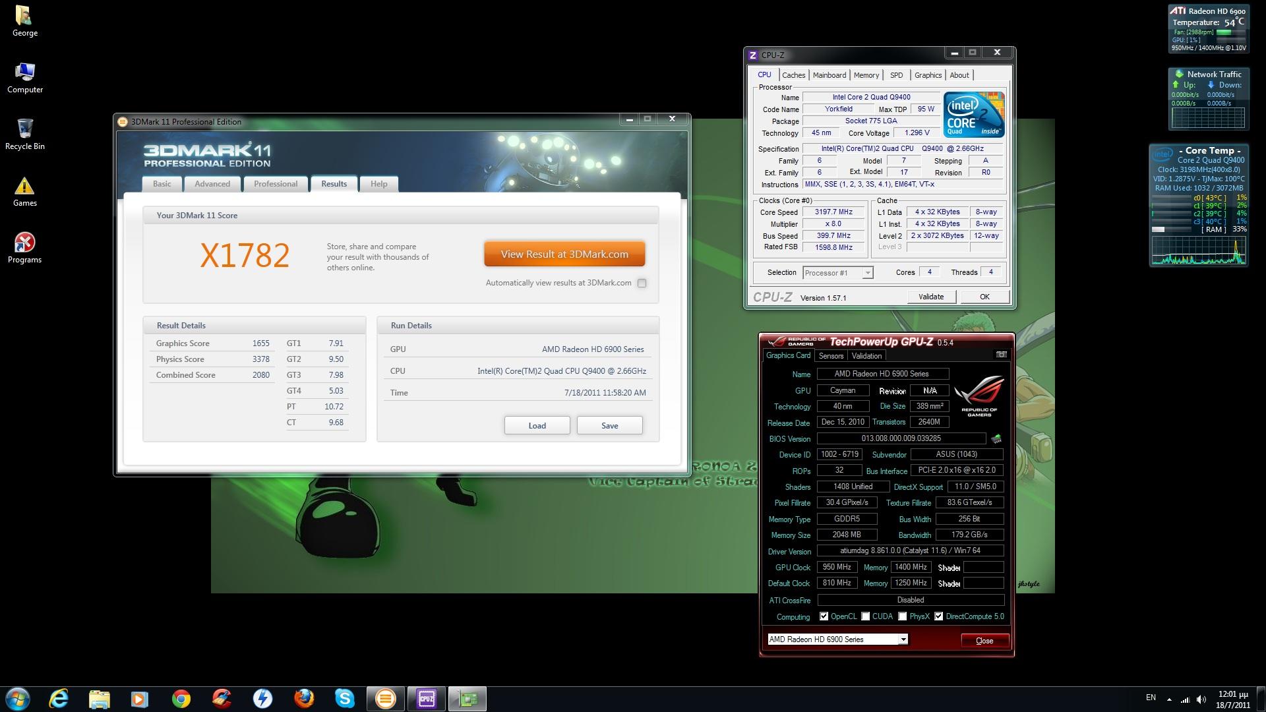
Task: Click the EN language indicator in taskbar
Action: click(x=1151, y=697)
